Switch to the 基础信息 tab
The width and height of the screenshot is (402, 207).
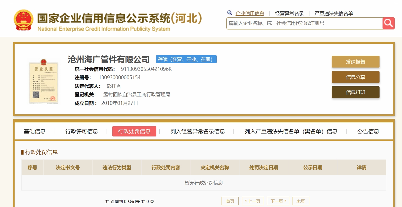[35, 131]
